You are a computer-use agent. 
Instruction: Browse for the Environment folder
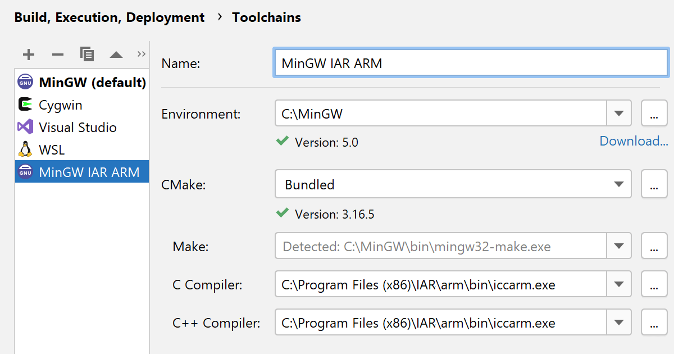click(x=654, y=114)
